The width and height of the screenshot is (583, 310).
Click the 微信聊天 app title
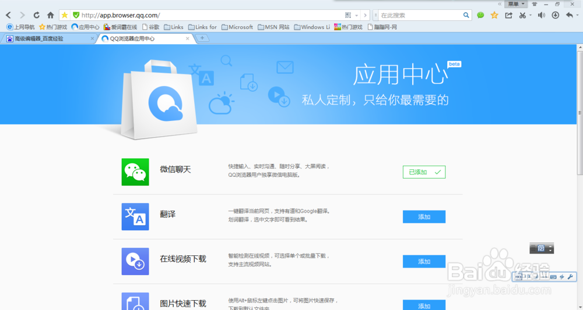coord(175,169)
